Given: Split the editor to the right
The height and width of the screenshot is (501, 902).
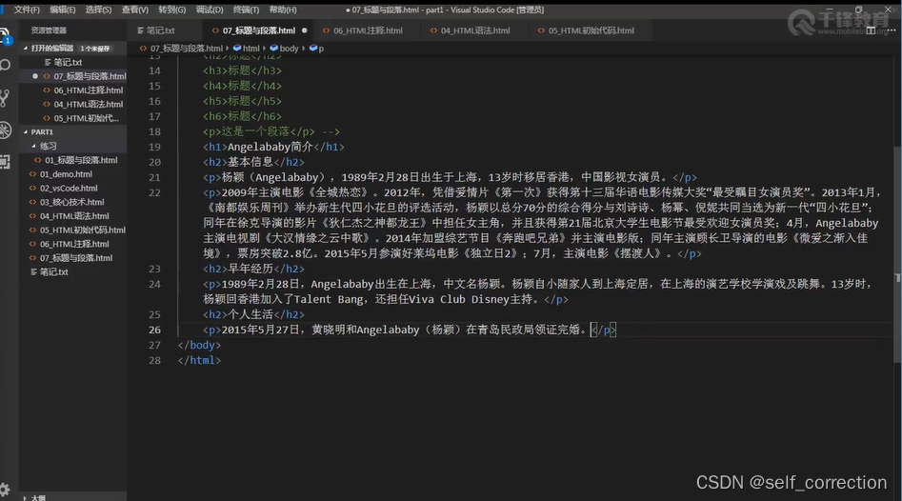Looking at the screenshot, I should click(x=871, y=30).
